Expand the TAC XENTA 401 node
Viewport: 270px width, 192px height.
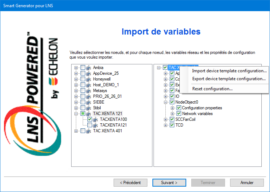click(76, 131)
